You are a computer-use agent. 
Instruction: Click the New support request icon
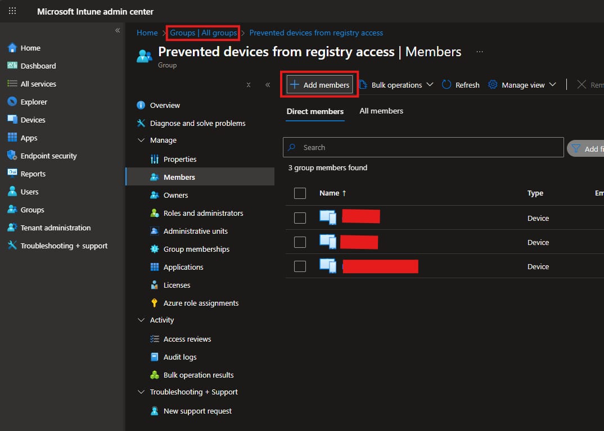(x=155, y=411)
